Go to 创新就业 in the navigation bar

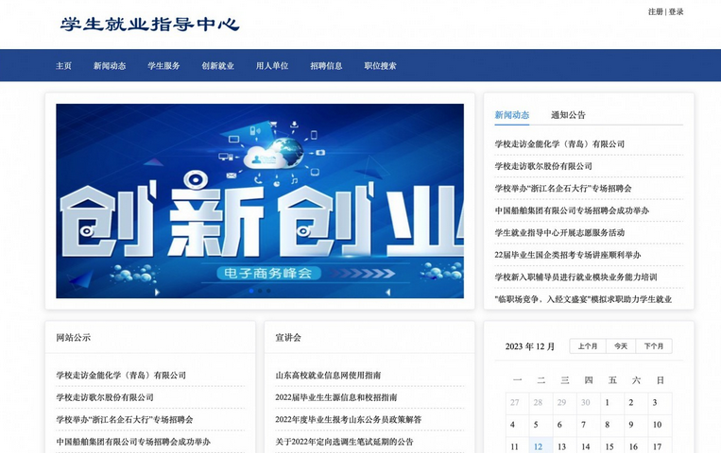pyautogui.click(x=218, y=66)
